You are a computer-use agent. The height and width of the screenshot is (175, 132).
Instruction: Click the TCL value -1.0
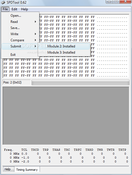(x=25, y=158)
